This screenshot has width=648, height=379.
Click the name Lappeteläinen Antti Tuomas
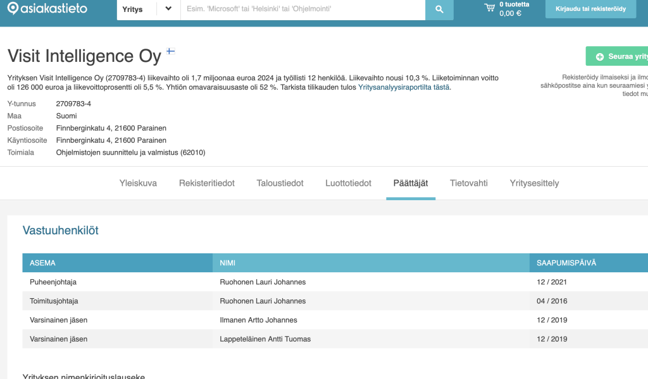tap(265, 339)
